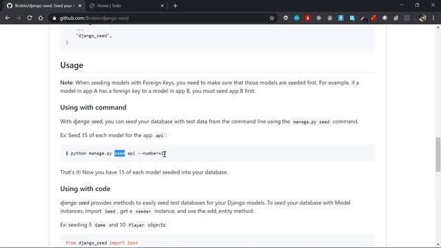Click the inline code 'Seed'
441x248 pixels.
[110, 211]
